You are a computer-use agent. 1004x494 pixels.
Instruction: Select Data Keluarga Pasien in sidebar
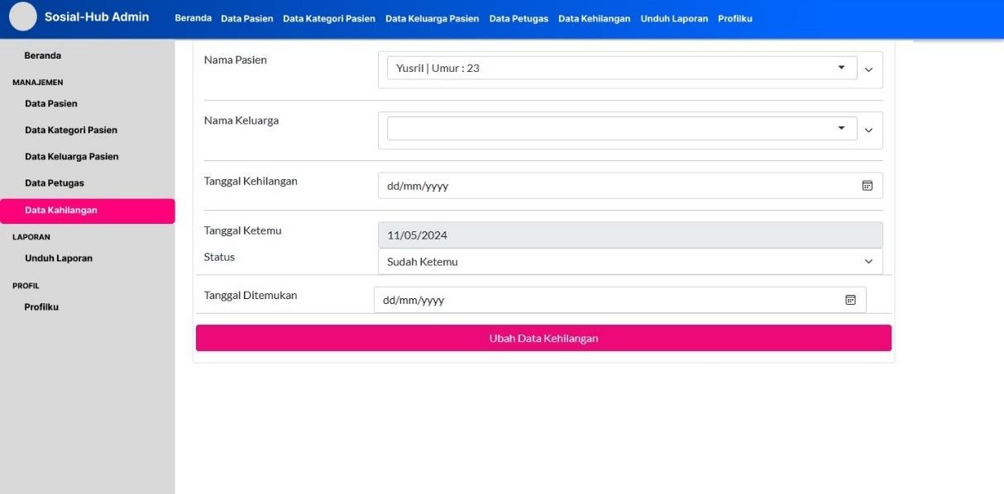coord(71,157)
